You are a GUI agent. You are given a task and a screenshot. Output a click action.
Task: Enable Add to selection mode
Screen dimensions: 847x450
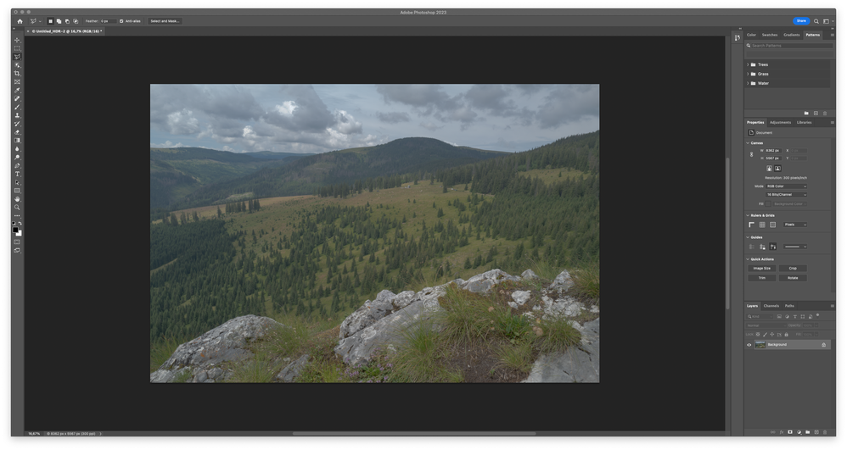point(59,21)
